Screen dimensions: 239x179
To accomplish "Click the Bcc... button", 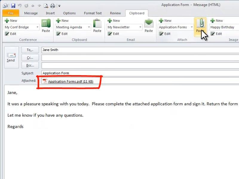I will [x=30, y=65].
